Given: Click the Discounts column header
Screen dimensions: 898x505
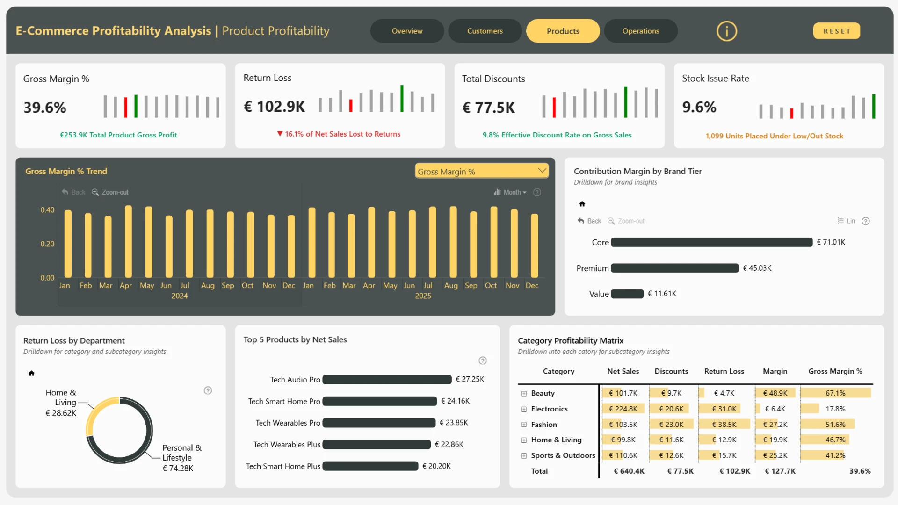Looking at the screenshot, I should 671,371.
